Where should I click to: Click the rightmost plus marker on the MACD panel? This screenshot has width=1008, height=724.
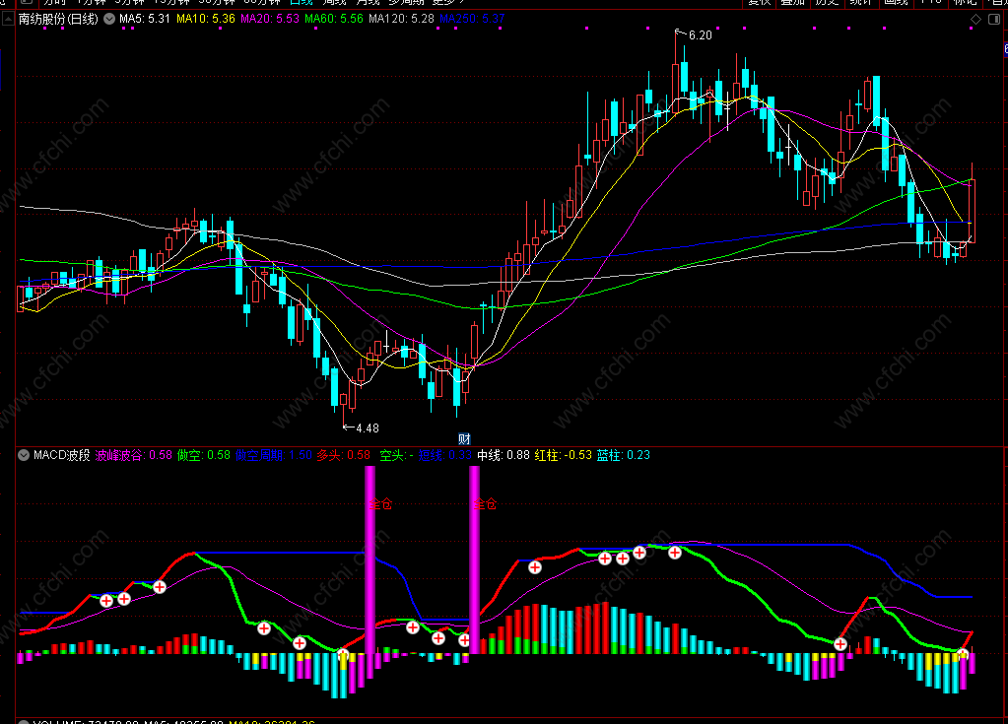(x=963, y=655)
